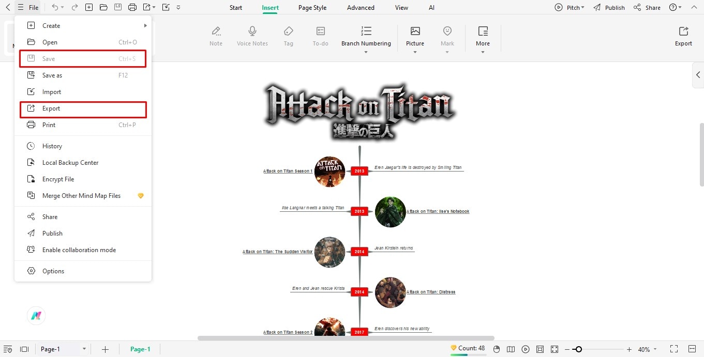This screenshot has width=704, height=357.
Task: Choose Share in the File menu
Action: 83,217
